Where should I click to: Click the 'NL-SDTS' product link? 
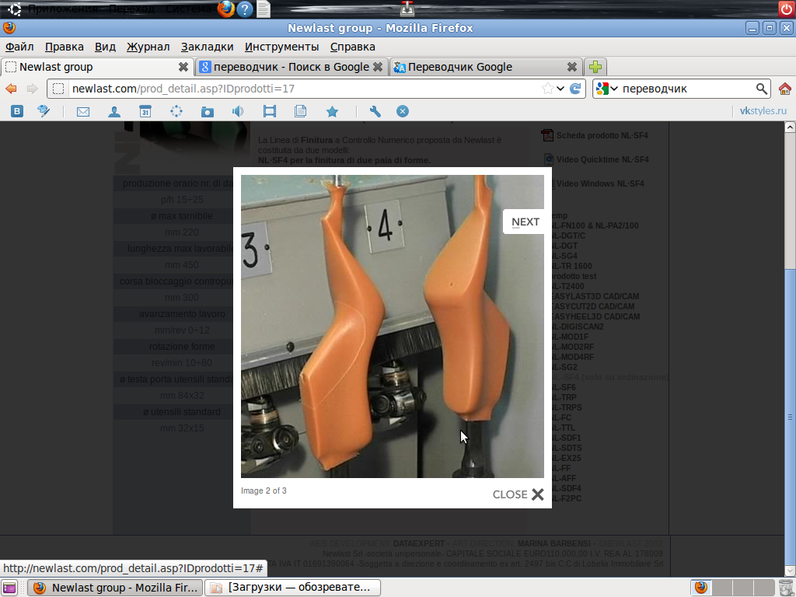coord(566,448)
